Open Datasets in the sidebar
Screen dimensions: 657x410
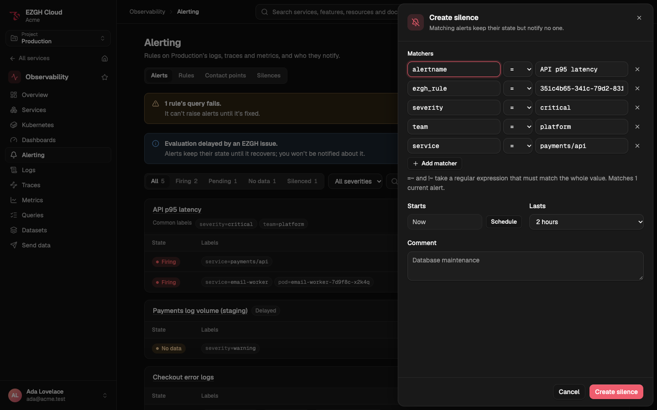tap(58, 230)
